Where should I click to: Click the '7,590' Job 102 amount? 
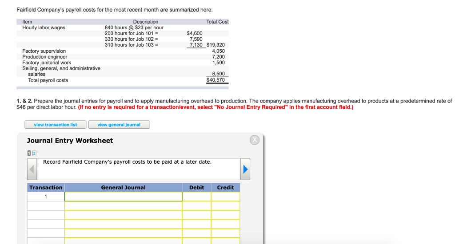pyautogui.click(x=196, y=39)
